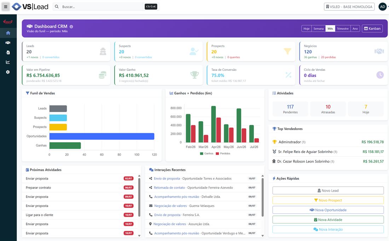Image resolution: width=389 pixels, height=241 pixels.
Task: Click the Nova Oportunidade button
Action: coord(328,210)
